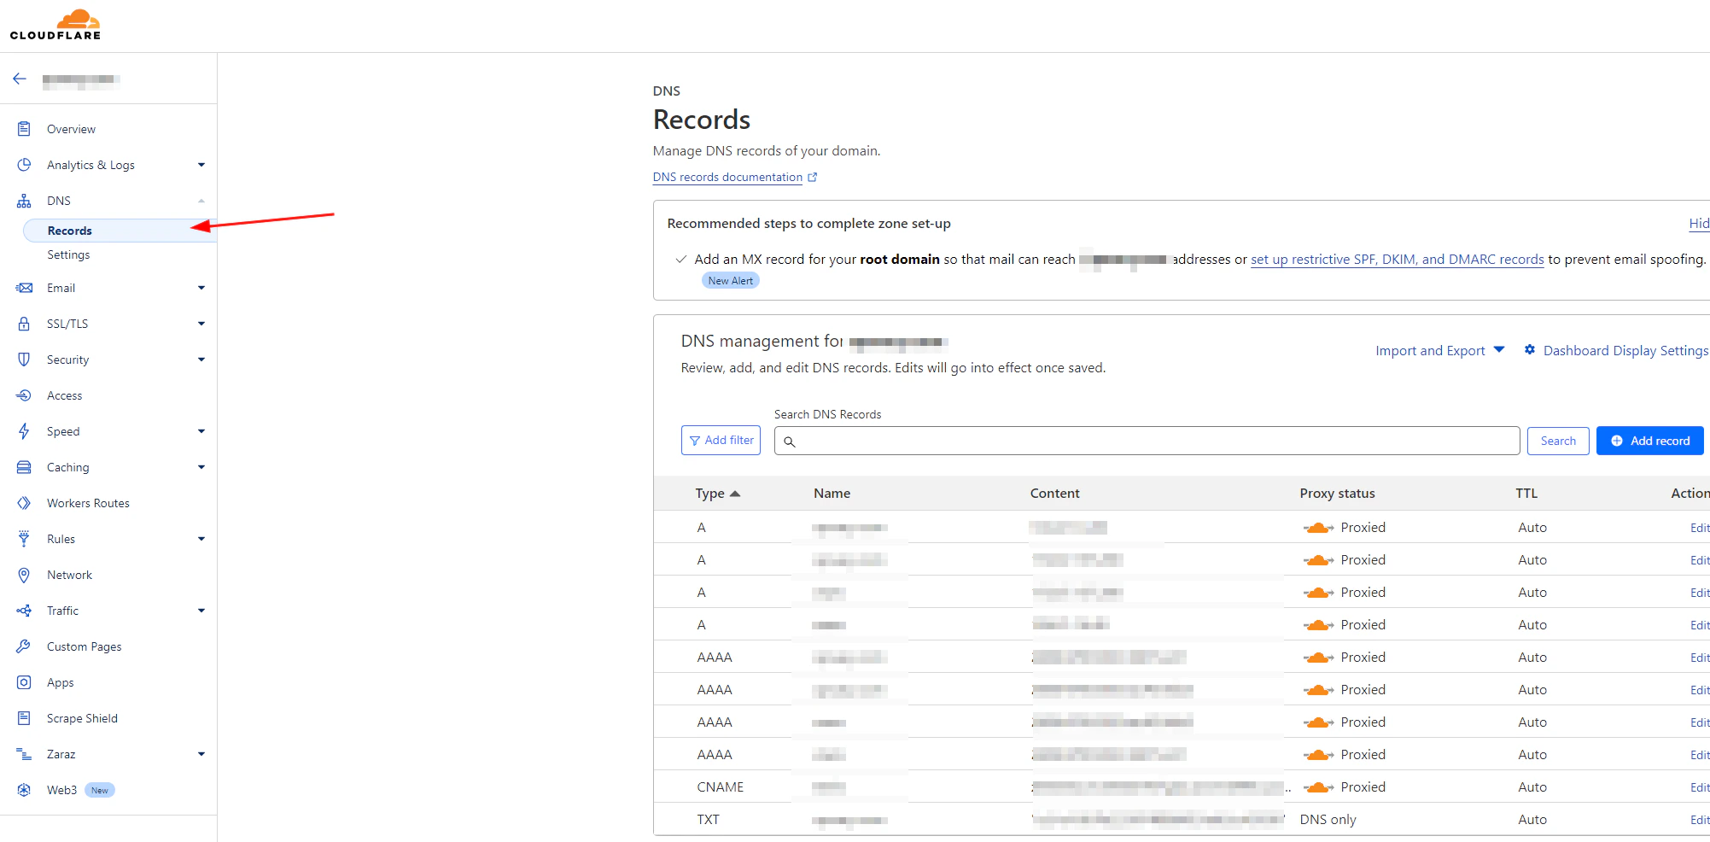
Task: Click the magnifier icon in the search box
Action: [790, 441]
